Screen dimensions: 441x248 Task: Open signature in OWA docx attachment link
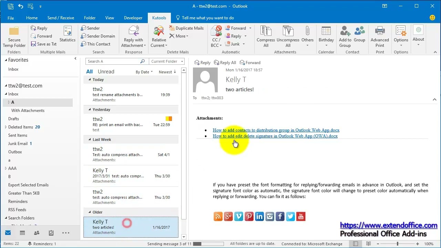click(275, 136)
